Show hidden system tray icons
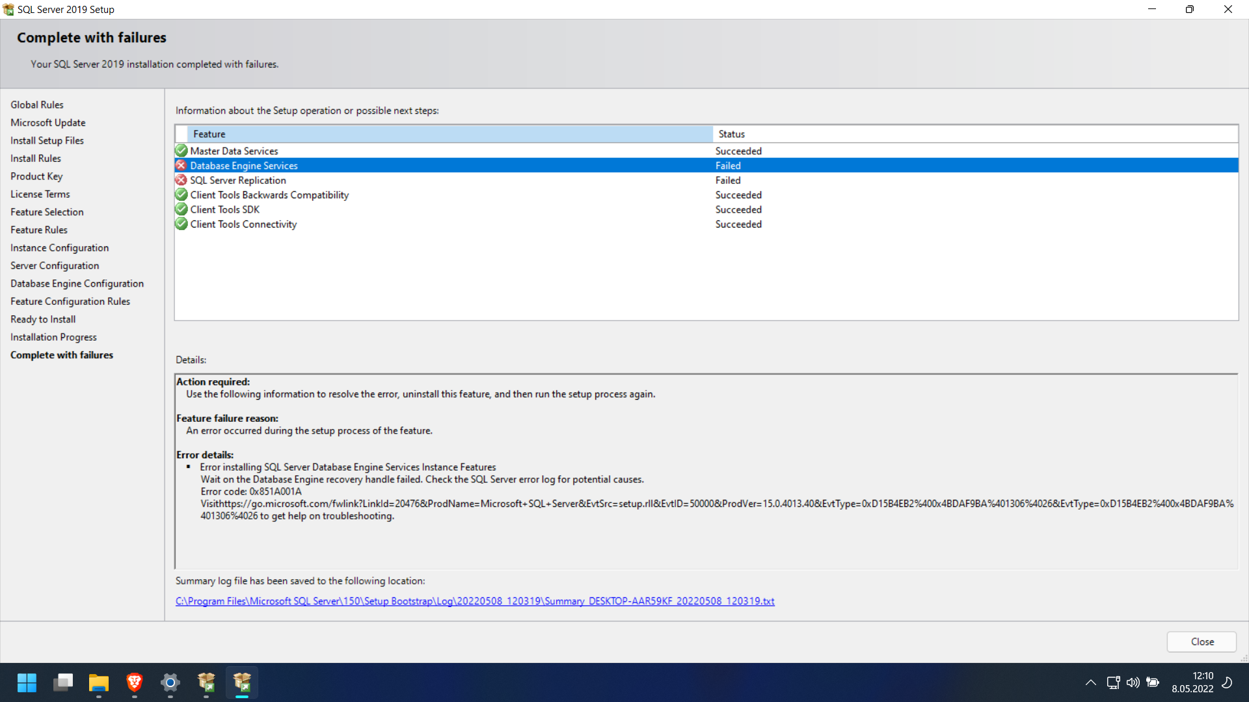This screenshot has width=1249, height=702. [x=1091, y=682]
